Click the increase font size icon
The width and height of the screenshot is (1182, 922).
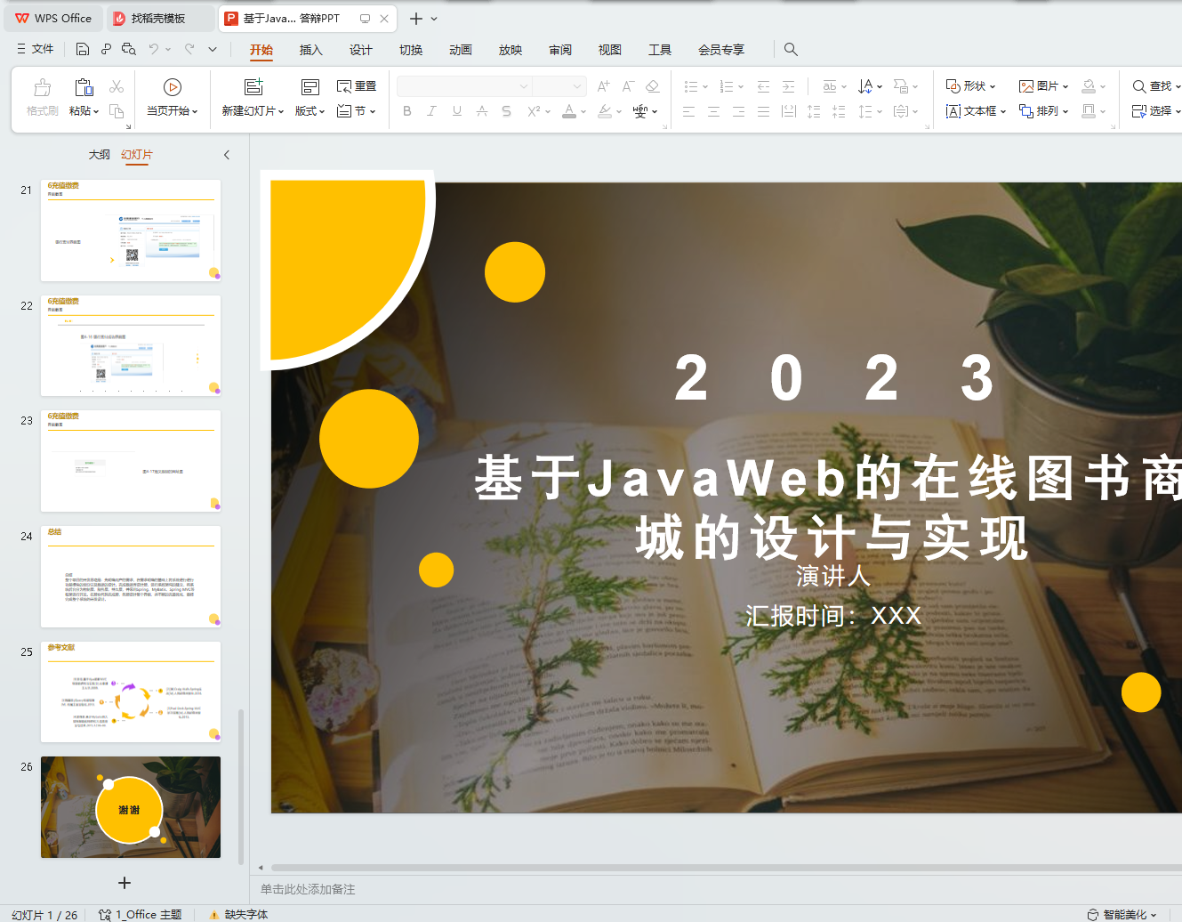click(x=604, y=86)
